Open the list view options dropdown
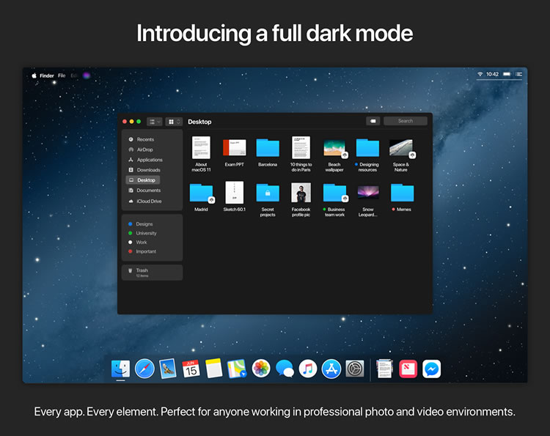 (x=155, y=122)
